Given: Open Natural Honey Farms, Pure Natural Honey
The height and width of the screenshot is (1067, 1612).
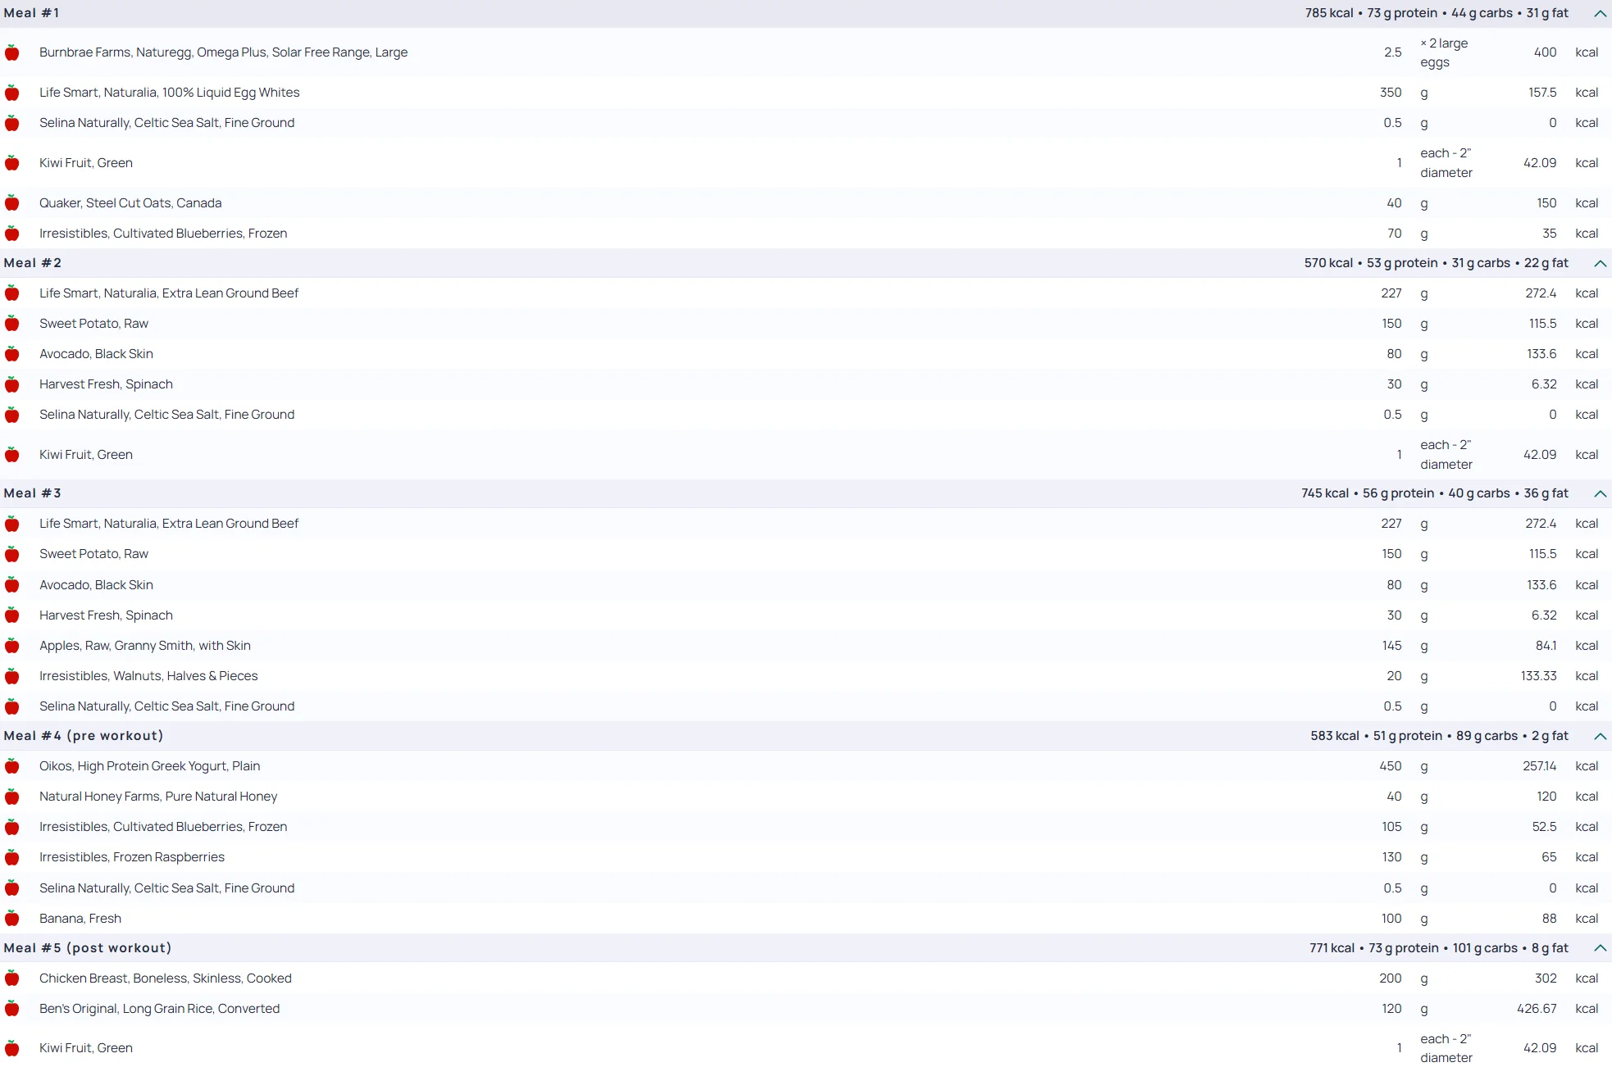Looking at the screenshot, I should 158,797.
